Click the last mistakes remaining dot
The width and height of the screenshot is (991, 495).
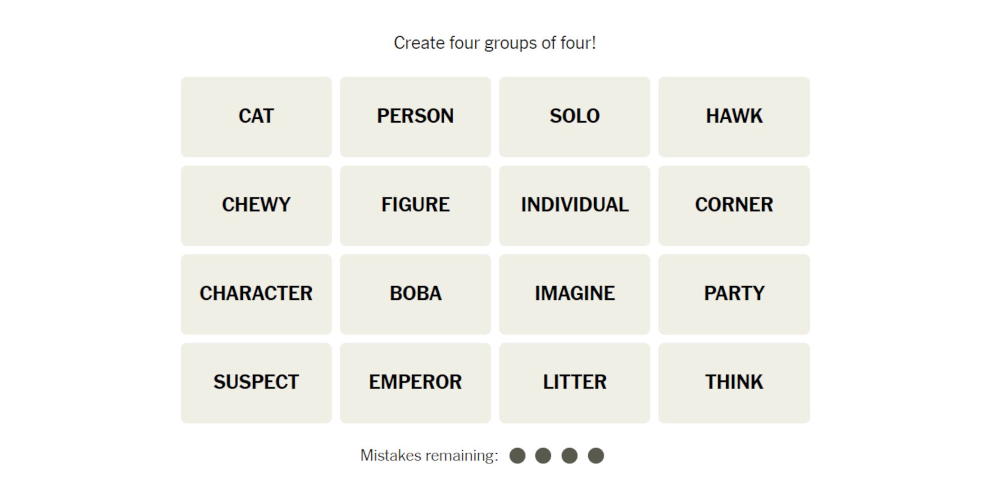[596, 455]
